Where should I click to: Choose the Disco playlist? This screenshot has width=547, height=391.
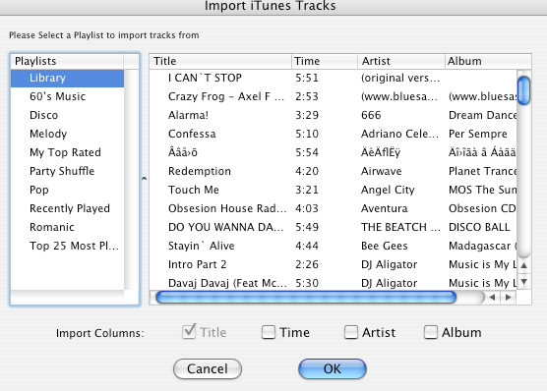tap(67, 115)
